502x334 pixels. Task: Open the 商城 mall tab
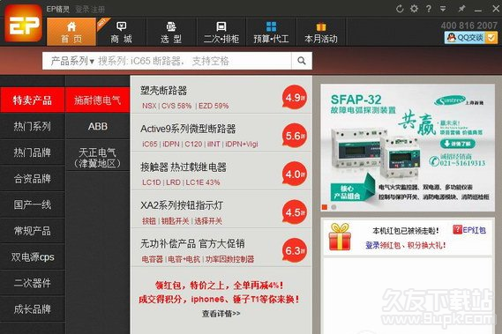tap(122, 32)
